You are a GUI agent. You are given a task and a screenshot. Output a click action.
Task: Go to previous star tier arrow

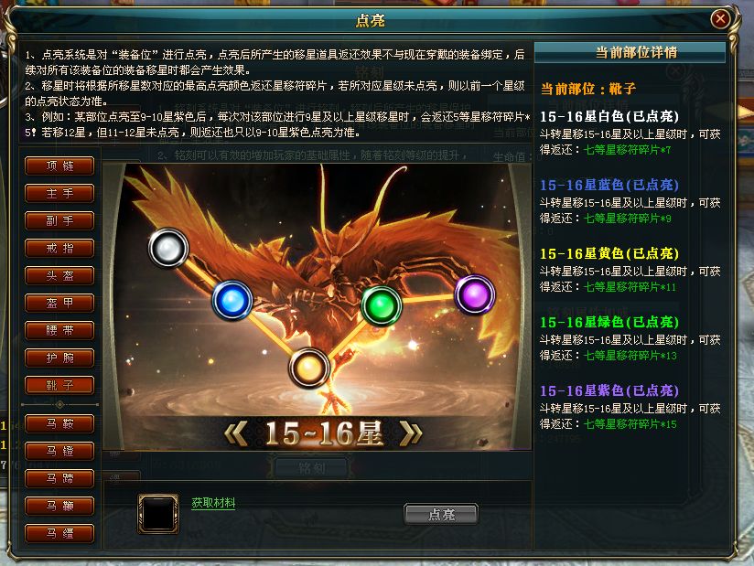[237, 433]
